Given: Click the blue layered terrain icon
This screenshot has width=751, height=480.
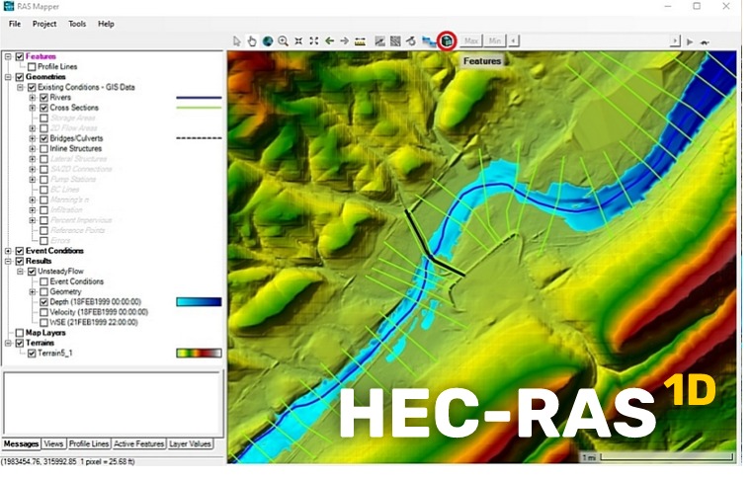Looking at the screenshot, I should [x=428, y=41].
